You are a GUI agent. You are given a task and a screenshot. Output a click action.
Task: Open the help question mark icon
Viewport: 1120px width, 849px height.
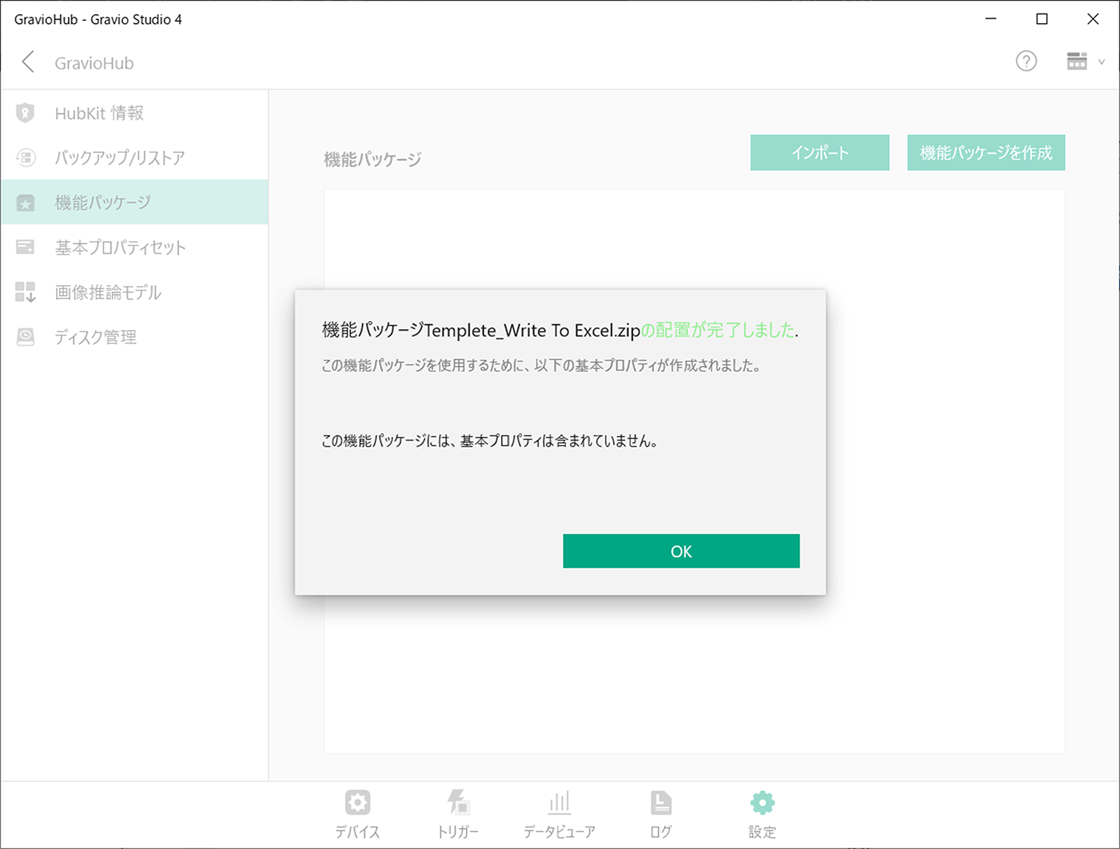[x=1026, y=61]
